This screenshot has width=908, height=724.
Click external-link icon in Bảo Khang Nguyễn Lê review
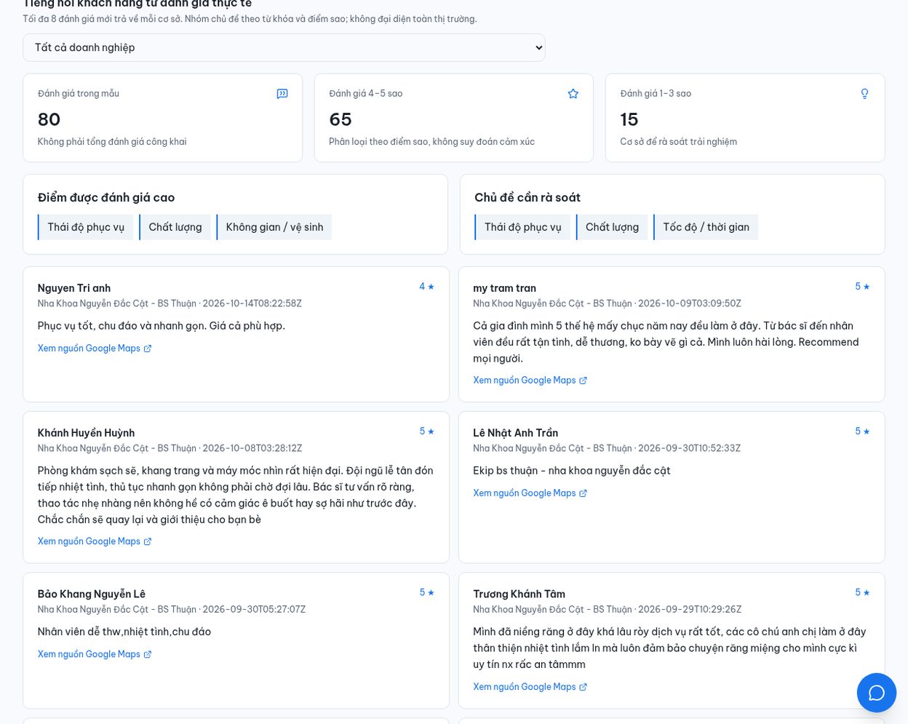(148, 654)
